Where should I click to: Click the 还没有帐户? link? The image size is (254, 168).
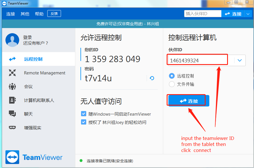36,43
